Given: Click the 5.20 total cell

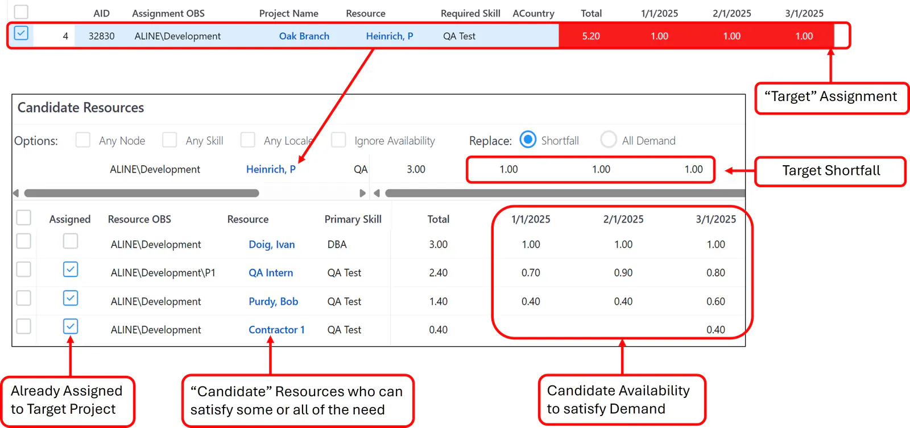Looking at the screenshot, I should point(591,36).
